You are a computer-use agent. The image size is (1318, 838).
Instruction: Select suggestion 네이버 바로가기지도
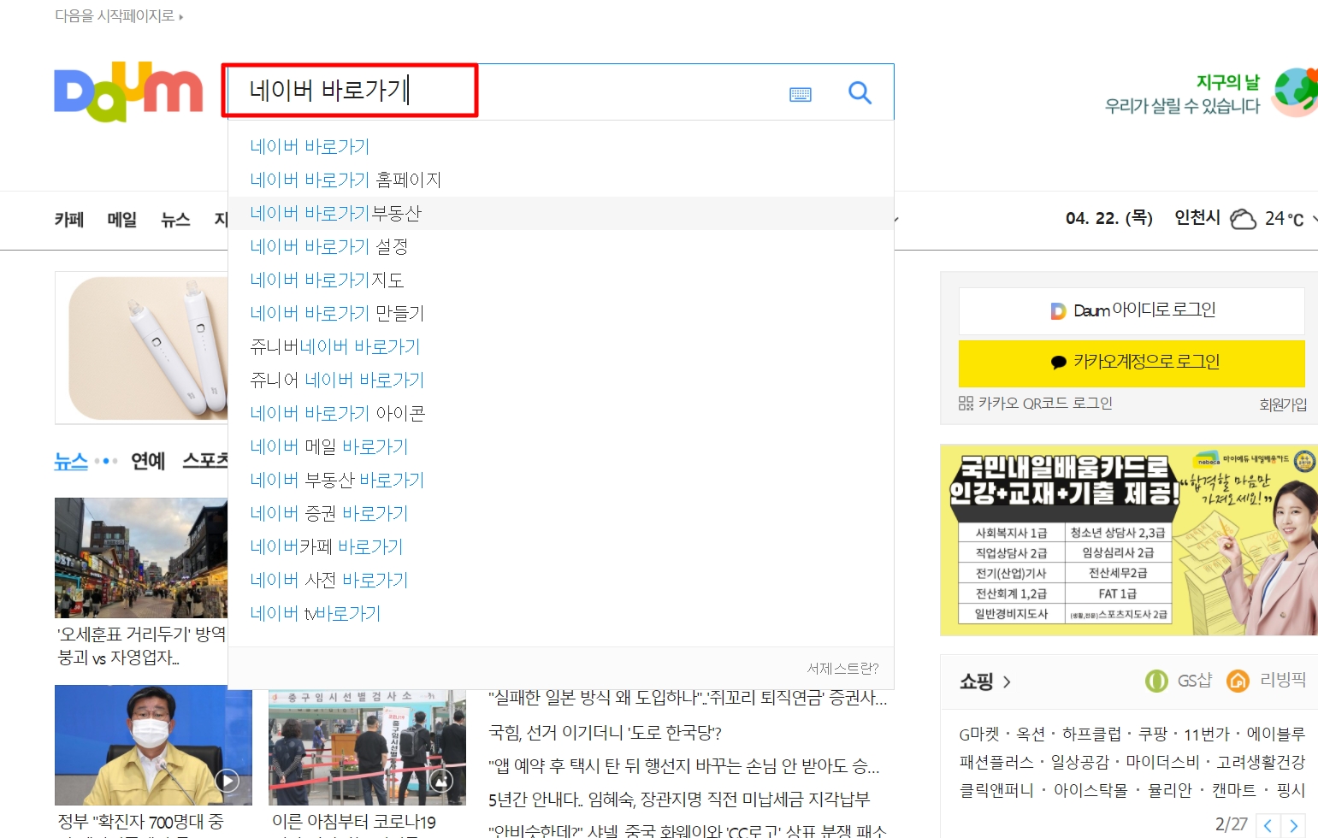[561, 280]
